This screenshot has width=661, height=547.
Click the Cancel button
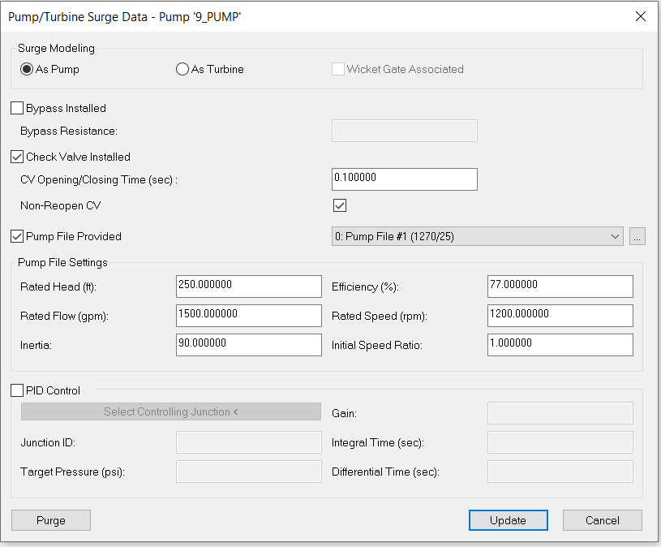tap(602, 520)
